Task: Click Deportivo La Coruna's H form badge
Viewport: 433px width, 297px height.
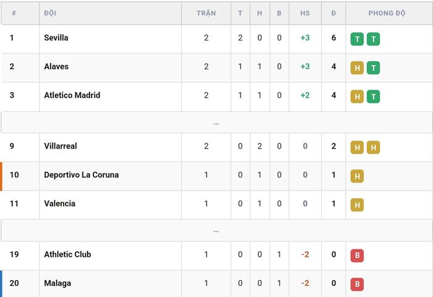Action: coord(357,176)
